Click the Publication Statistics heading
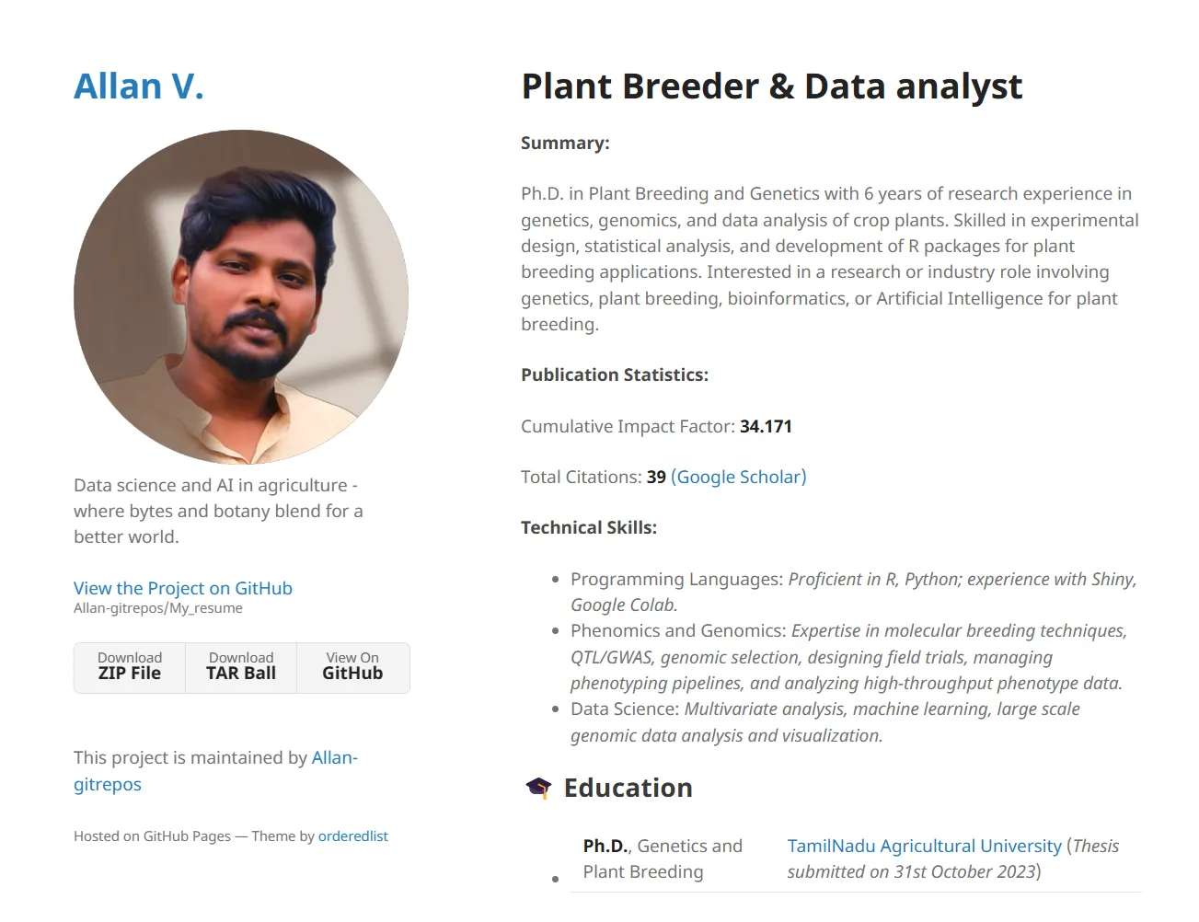This screenshot has height=922, width=1199. [x=615, y=375]
